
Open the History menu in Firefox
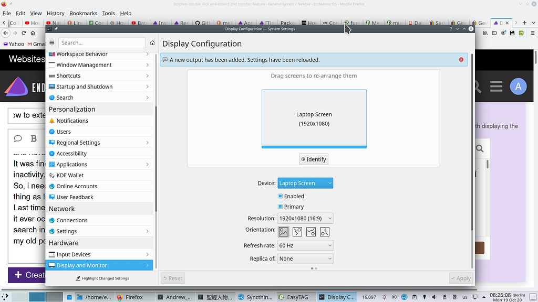tap(55, 13)
